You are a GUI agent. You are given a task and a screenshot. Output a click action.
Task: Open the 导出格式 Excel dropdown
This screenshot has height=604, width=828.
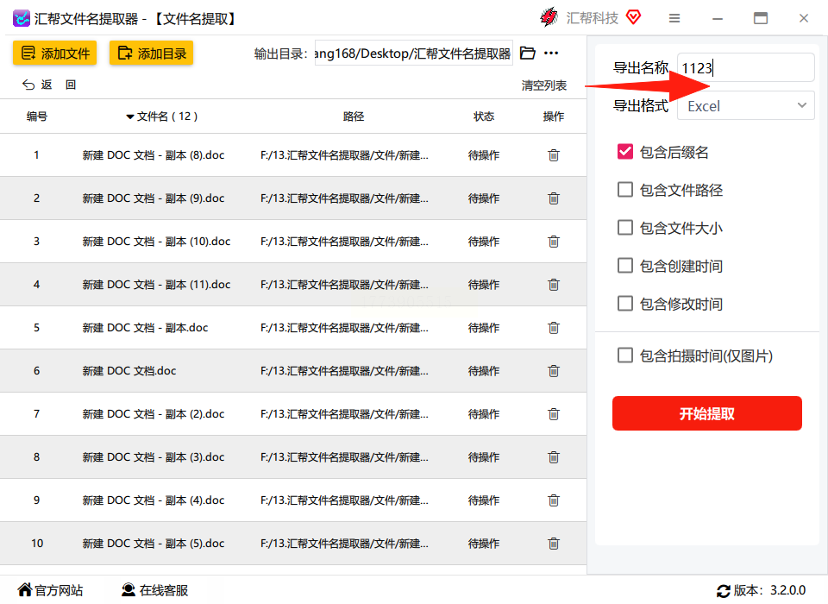point(746,106)
